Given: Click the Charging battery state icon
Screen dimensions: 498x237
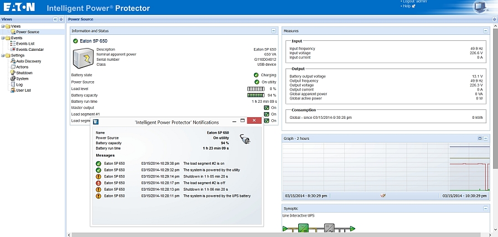Looking at the screenshot, I should pyautogui.click(x=256, y=75).
